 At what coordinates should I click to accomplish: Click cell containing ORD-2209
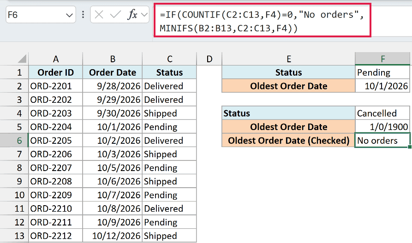coord(55,195)
